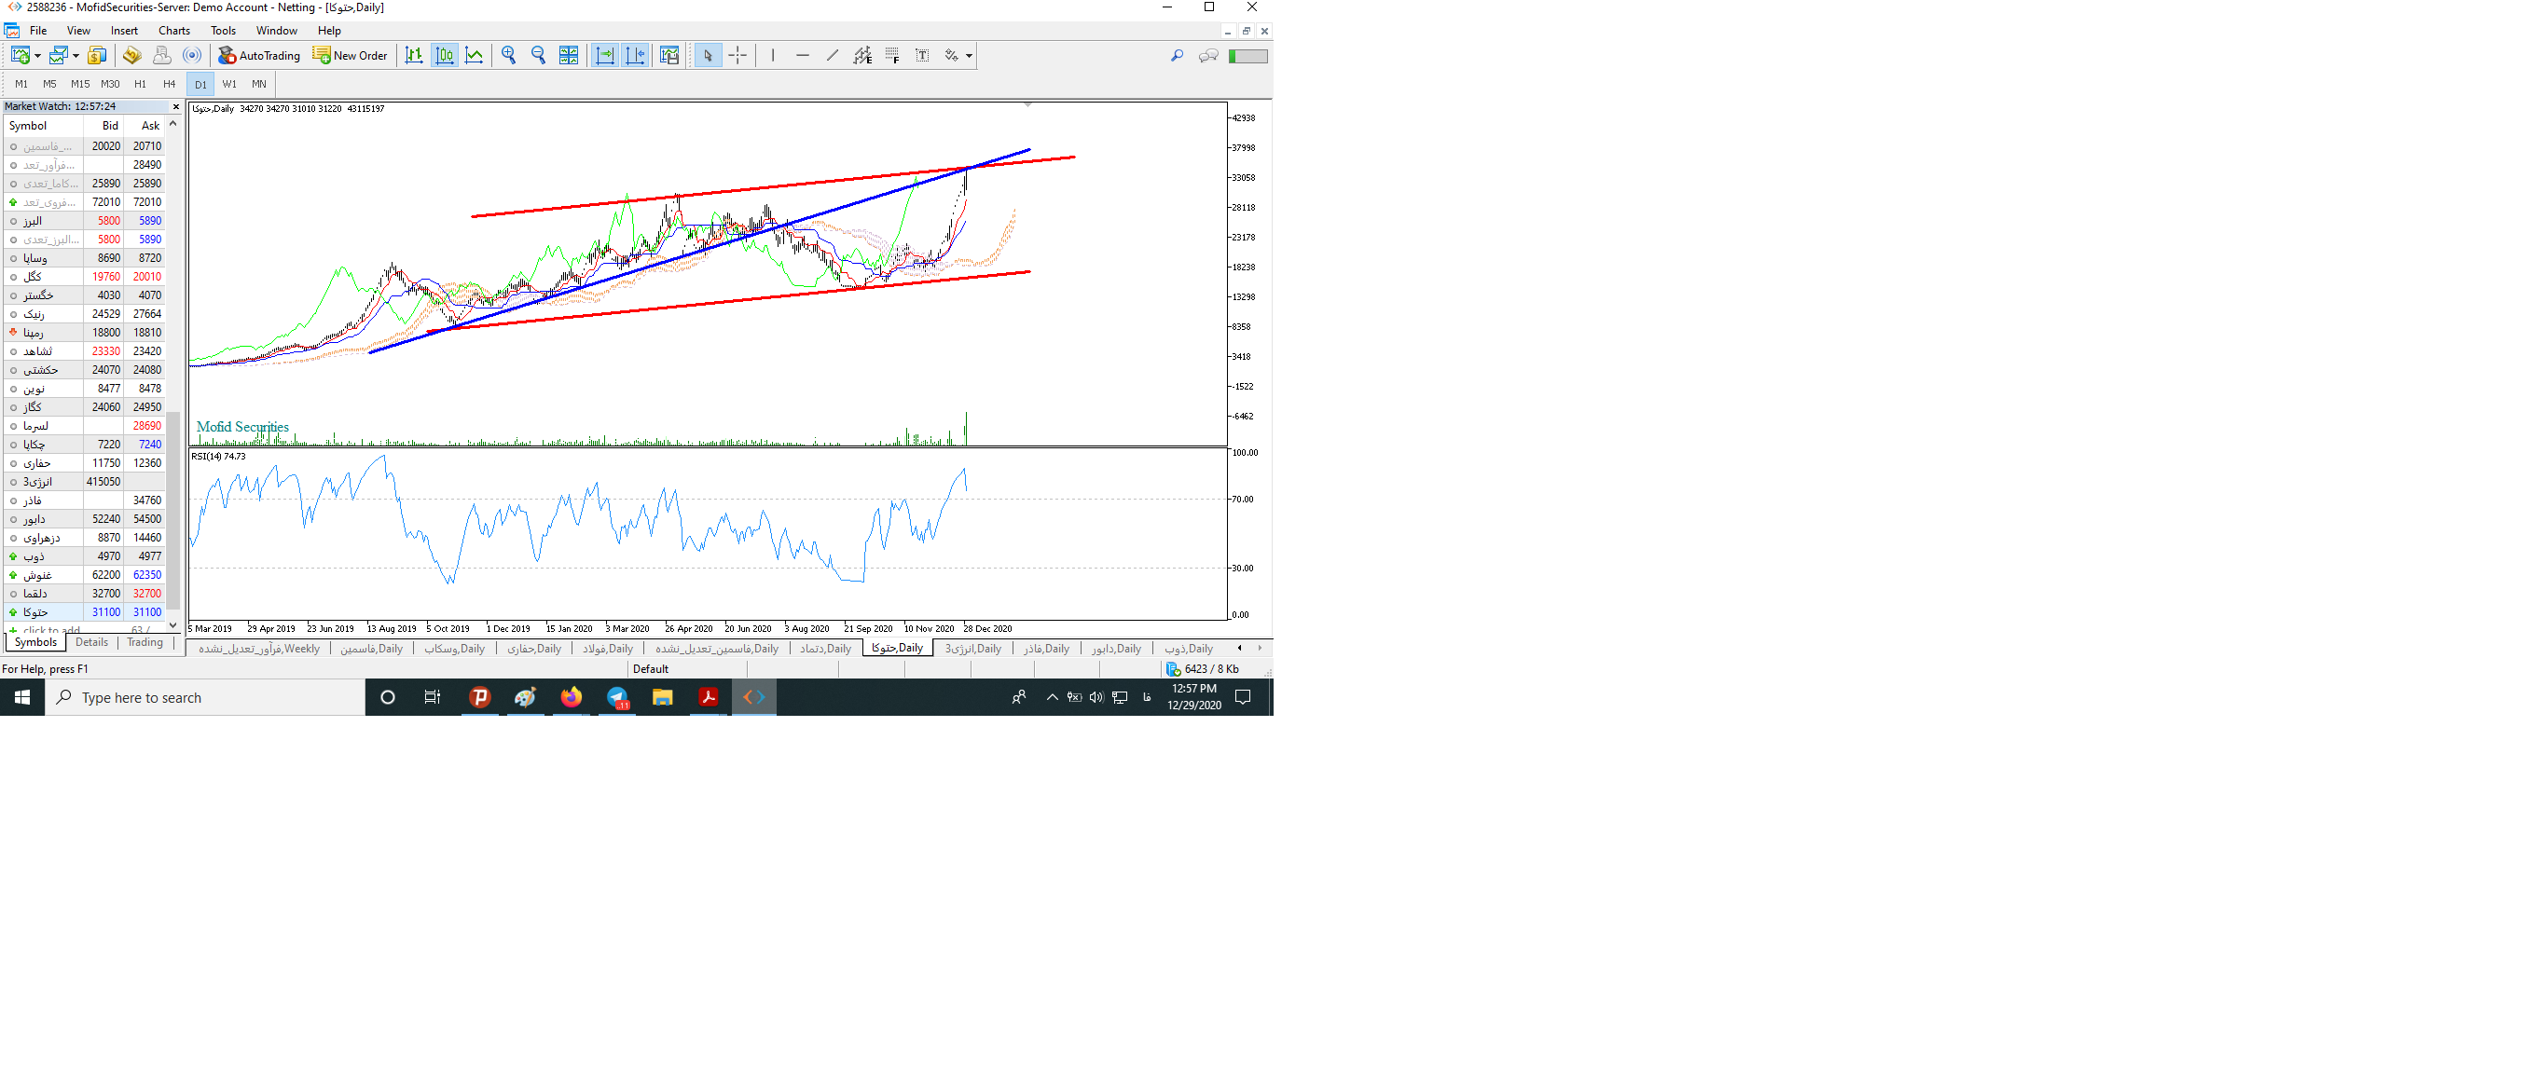2536x1083 pixels.
Task: Close the Market Watch panel
Action: coord(176,106)
